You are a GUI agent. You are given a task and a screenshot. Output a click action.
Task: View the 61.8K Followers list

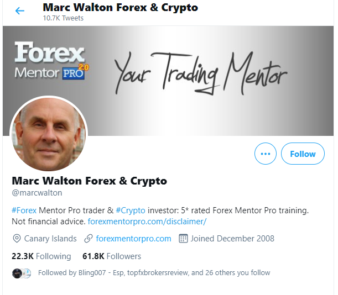coord(112,256)
